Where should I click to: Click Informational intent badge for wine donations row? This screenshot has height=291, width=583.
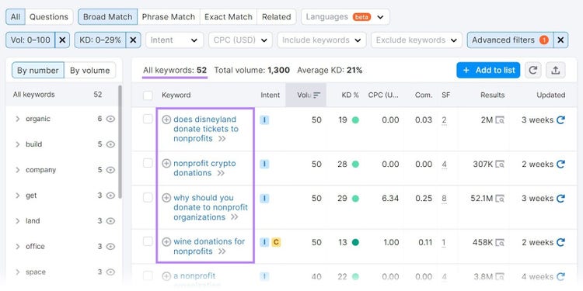click(264, 242)
